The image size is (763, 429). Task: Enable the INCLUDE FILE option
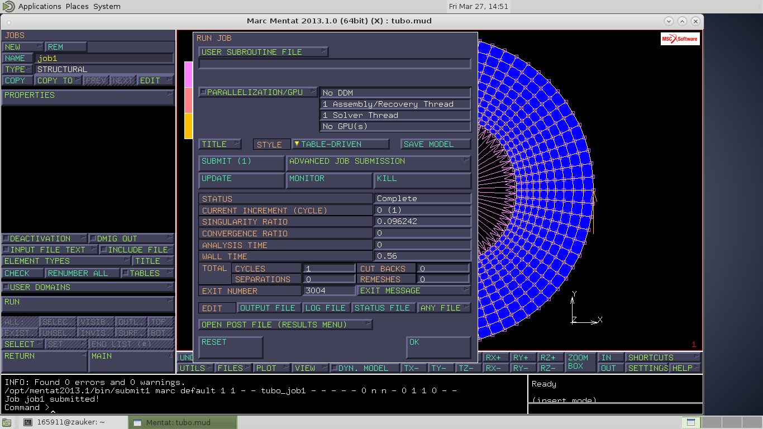pos(103,250)
